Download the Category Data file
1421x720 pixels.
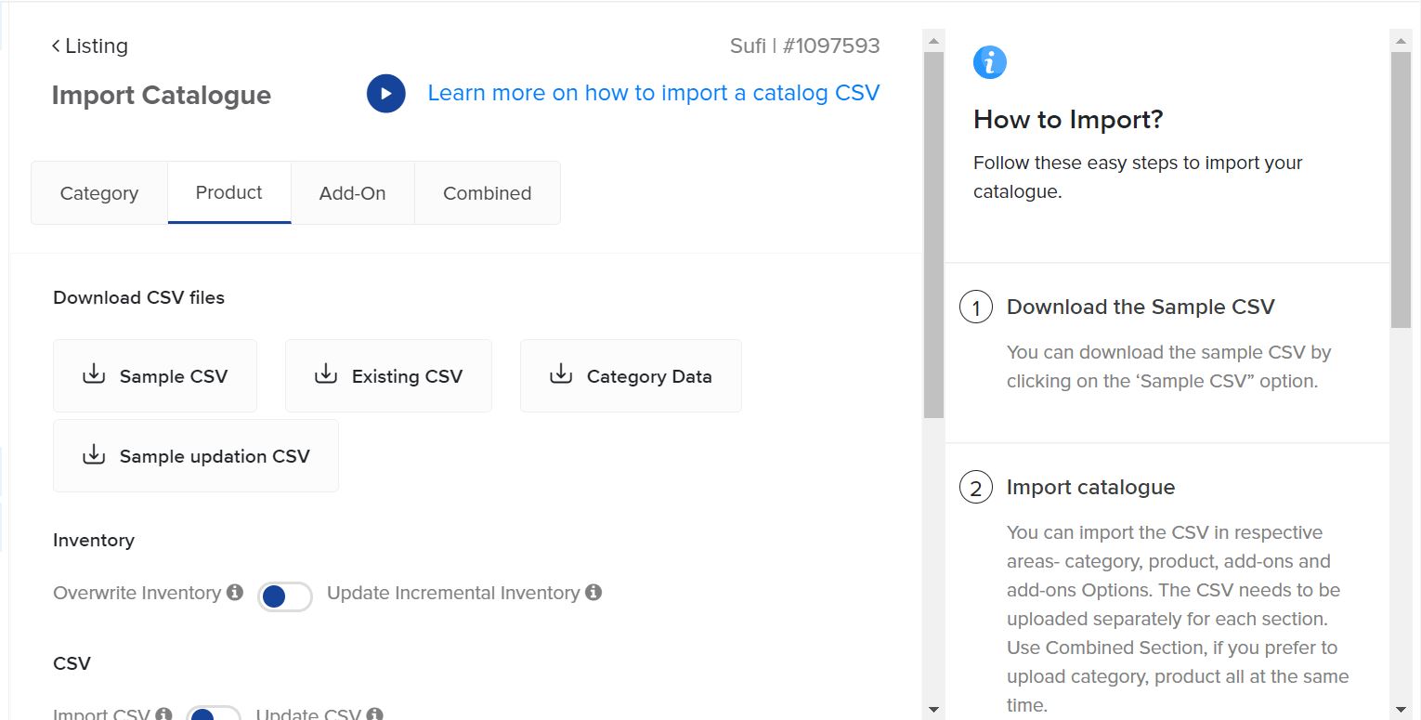coord(631,376)
